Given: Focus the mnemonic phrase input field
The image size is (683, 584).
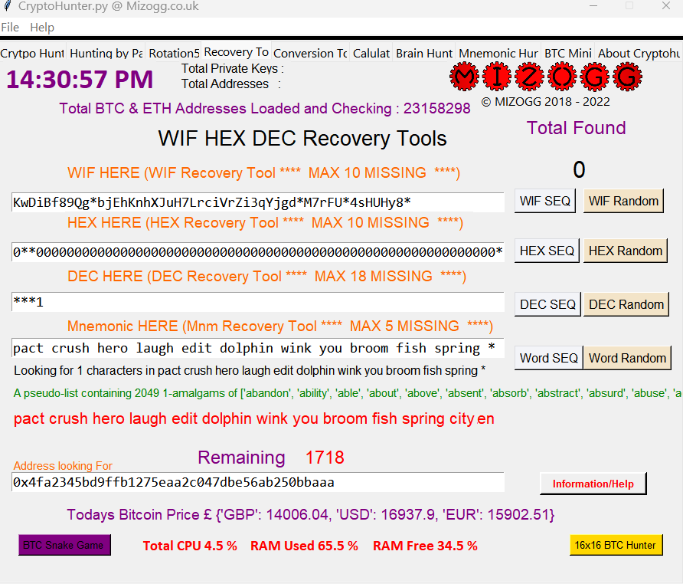Looking at the screenshot, I should point(258,348).
